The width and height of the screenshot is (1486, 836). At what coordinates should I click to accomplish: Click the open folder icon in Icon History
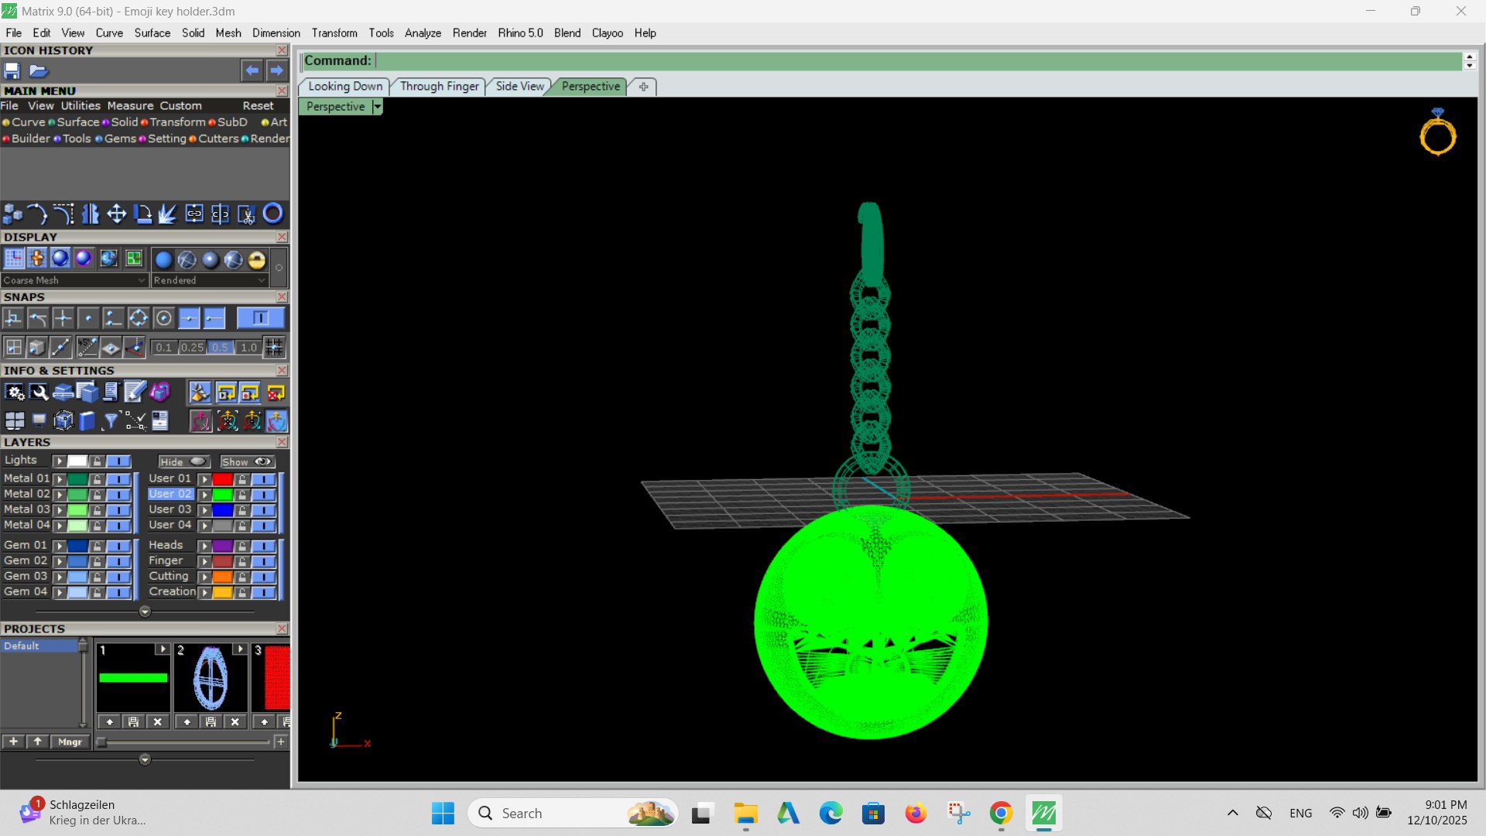[x=39, y=70]
